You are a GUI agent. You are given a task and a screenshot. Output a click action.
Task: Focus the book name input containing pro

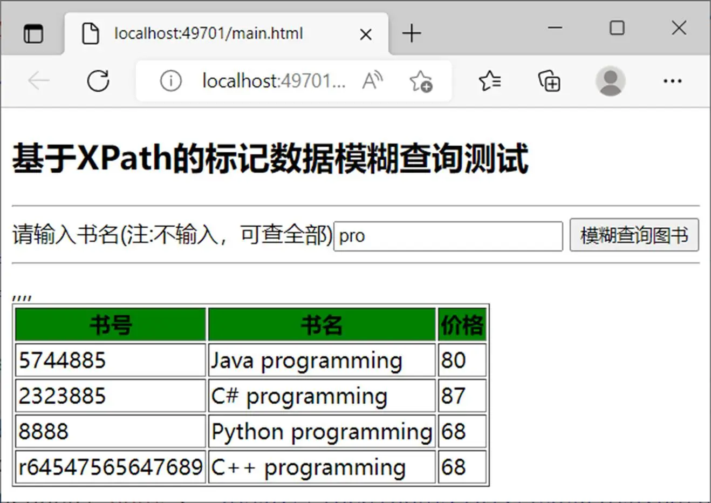(x=448, y=236)
